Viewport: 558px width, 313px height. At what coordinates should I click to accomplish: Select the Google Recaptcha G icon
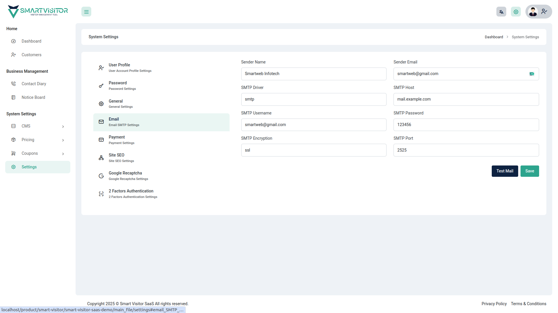101,176
